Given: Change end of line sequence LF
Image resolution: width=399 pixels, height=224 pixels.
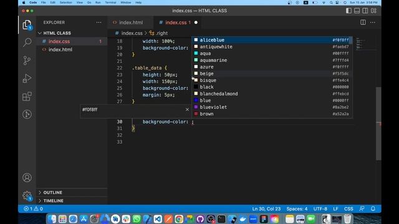Looking at the screenshot, I should pyautogui.click(x=335, y=209).
